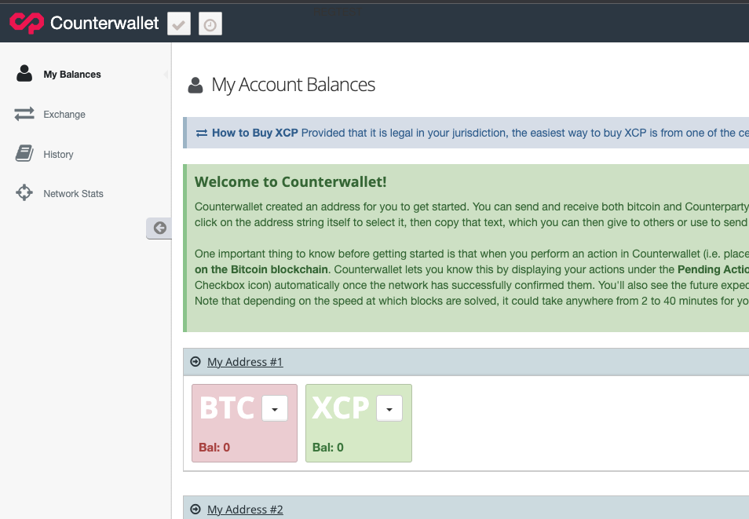
Task: Click the Counterwallet logo icon
Action: pyautogui.click(x=27, y=23)
